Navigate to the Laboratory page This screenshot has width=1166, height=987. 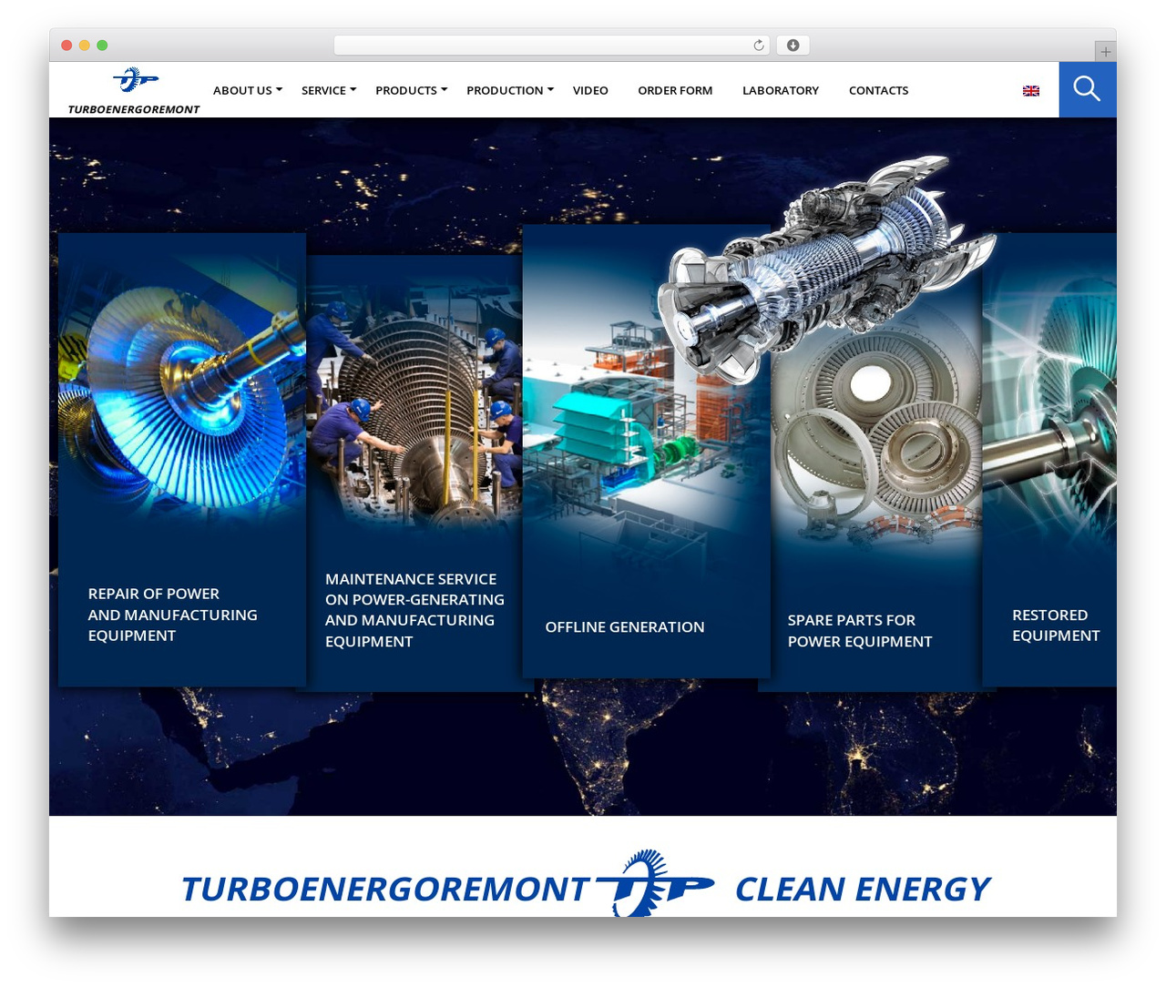click(x=781, y=90)
